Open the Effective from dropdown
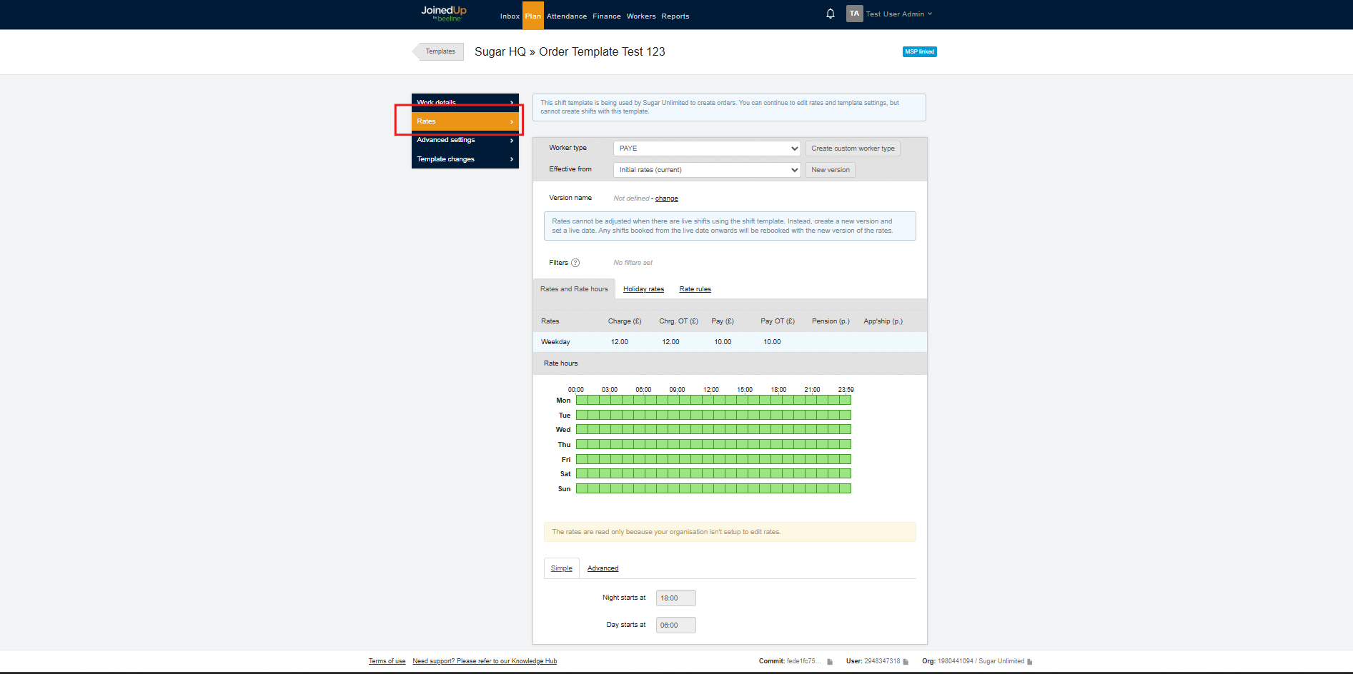The image size is (1353, 674). pyautogui.click(x=706, y=170)
